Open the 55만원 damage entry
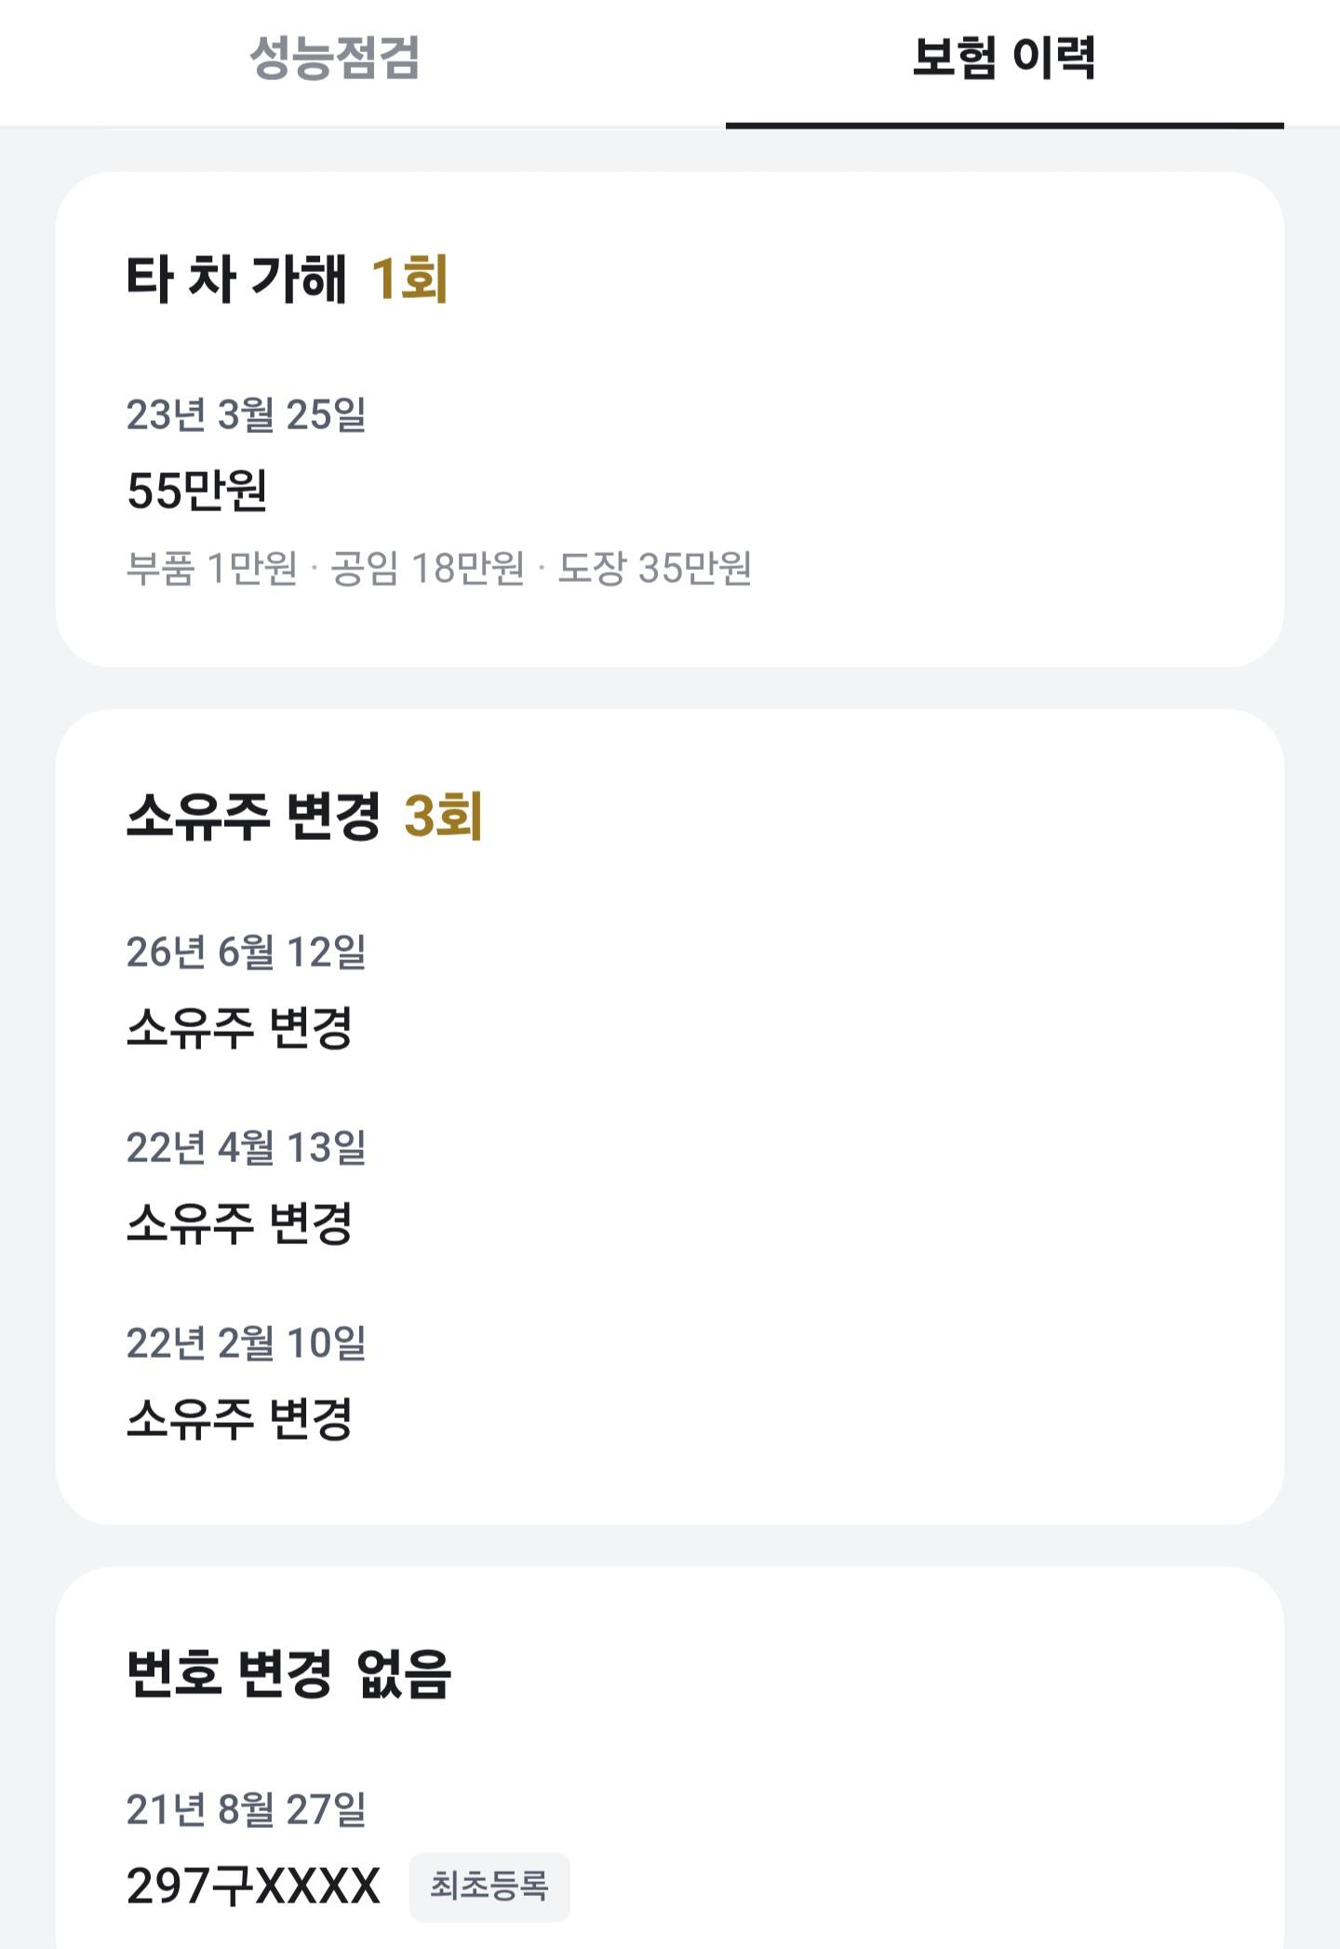The width and height of the screenshot is (1340, 1949). (197, 490)
